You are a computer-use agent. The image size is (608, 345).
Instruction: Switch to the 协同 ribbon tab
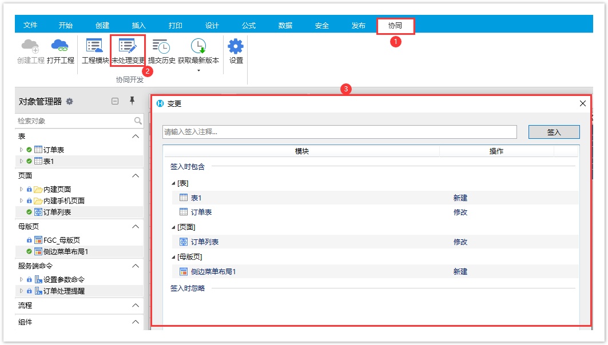(x=395, y=26)
